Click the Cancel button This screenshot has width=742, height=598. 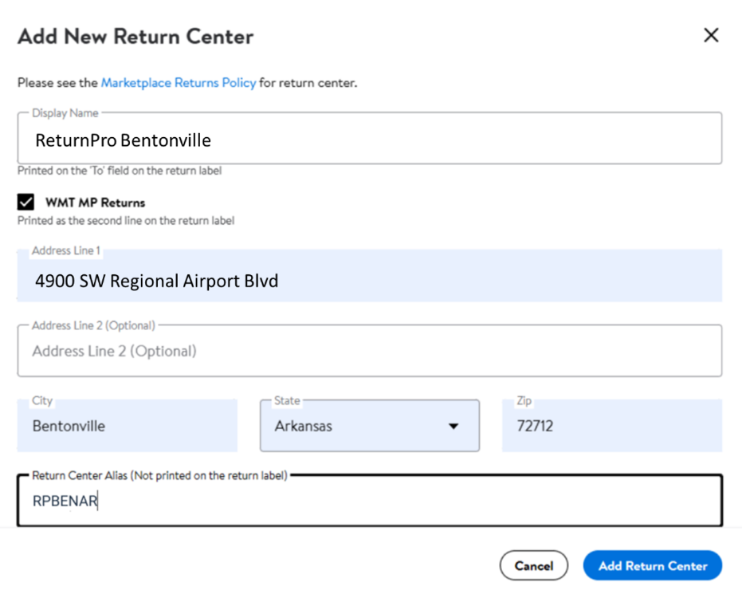coord(533,565)
